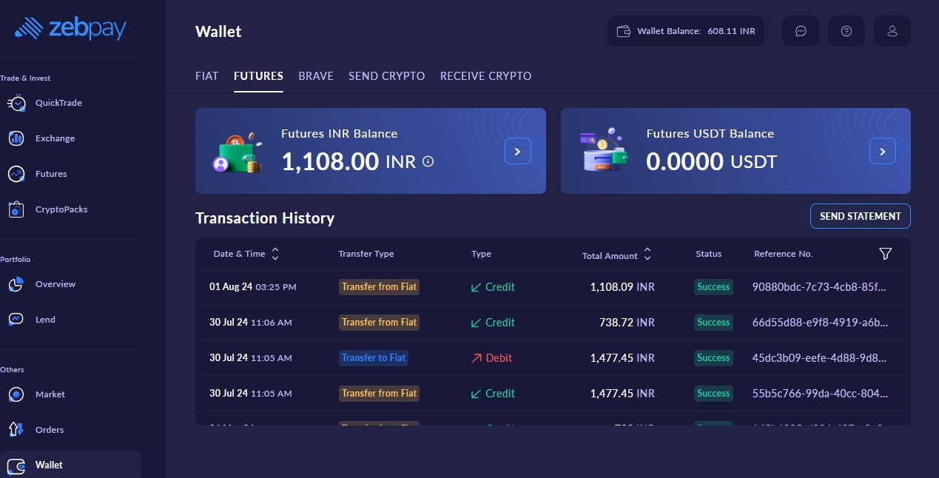Click the Reference No. column header
Image resolution: width=939 pixels, height=478 pixels.
tap(784, 254)
